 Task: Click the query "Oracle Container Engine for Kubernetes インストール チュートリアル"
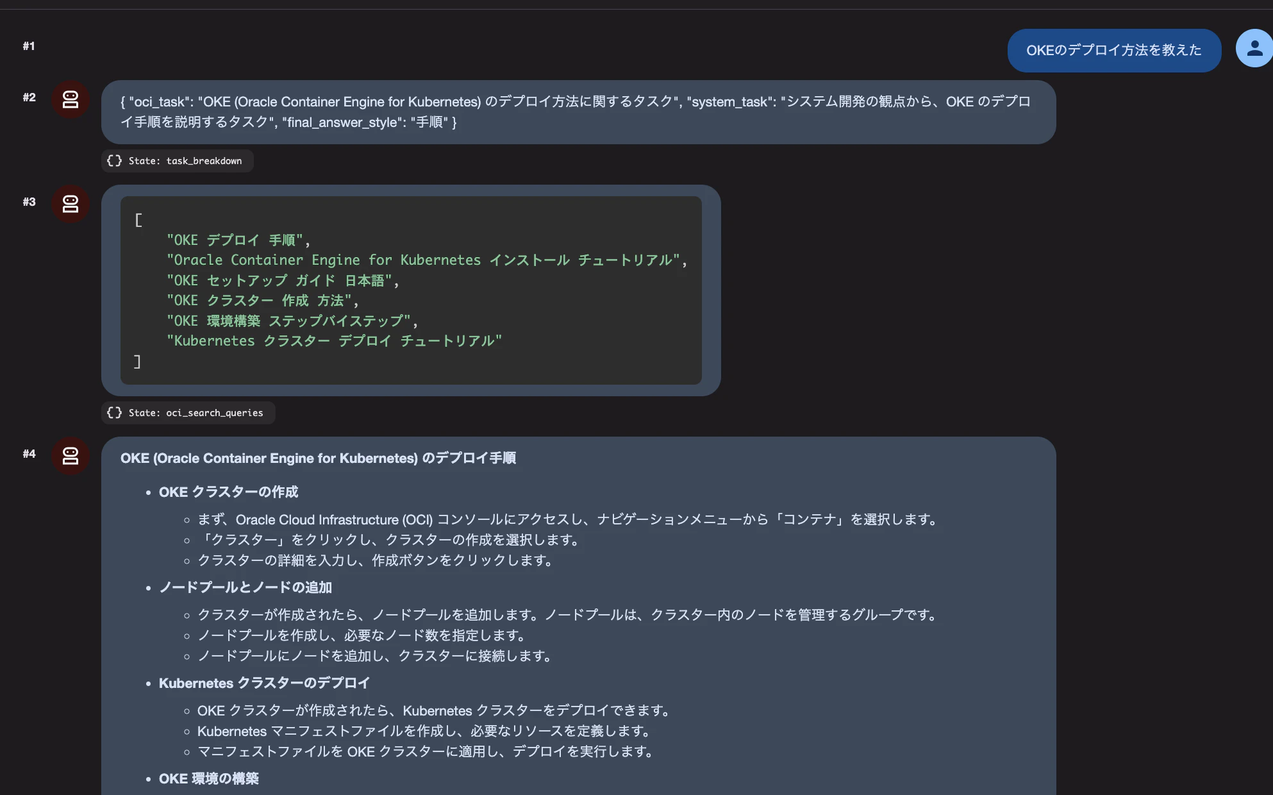click(x=423, y=260)
